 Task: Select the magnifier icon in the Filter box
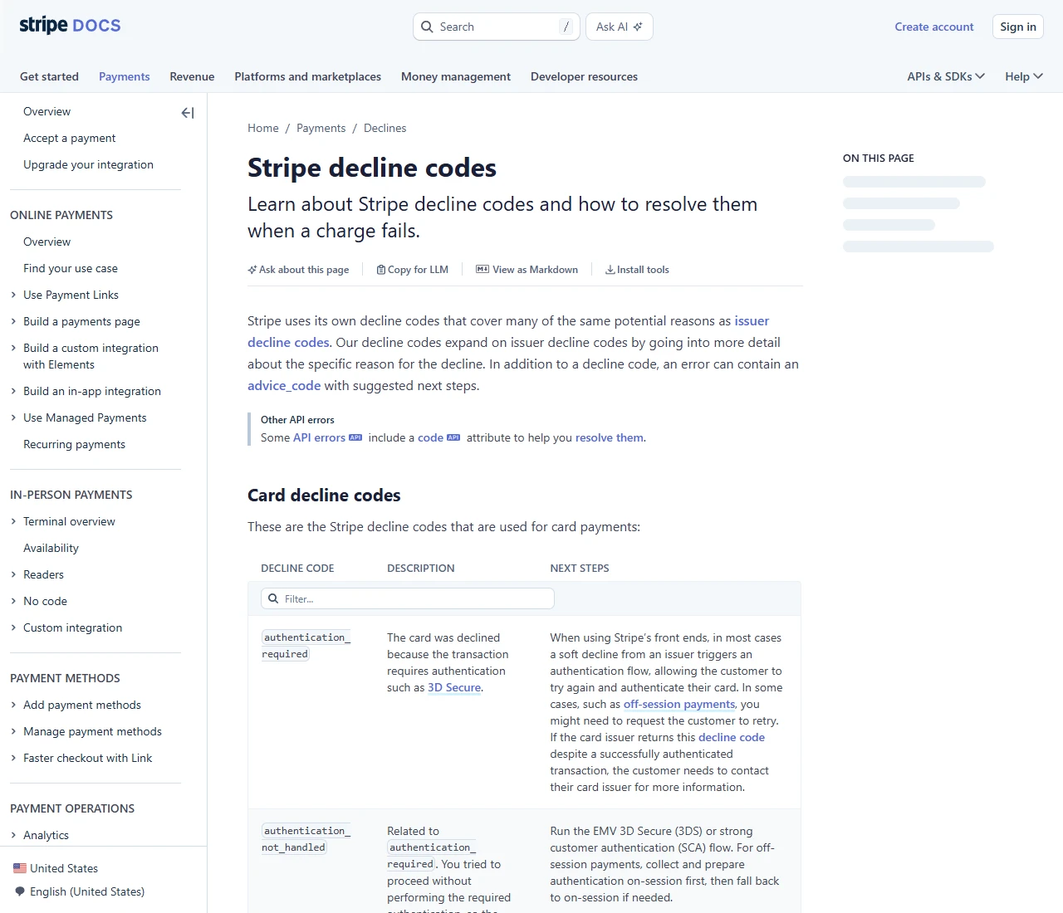tap(273, 598)
